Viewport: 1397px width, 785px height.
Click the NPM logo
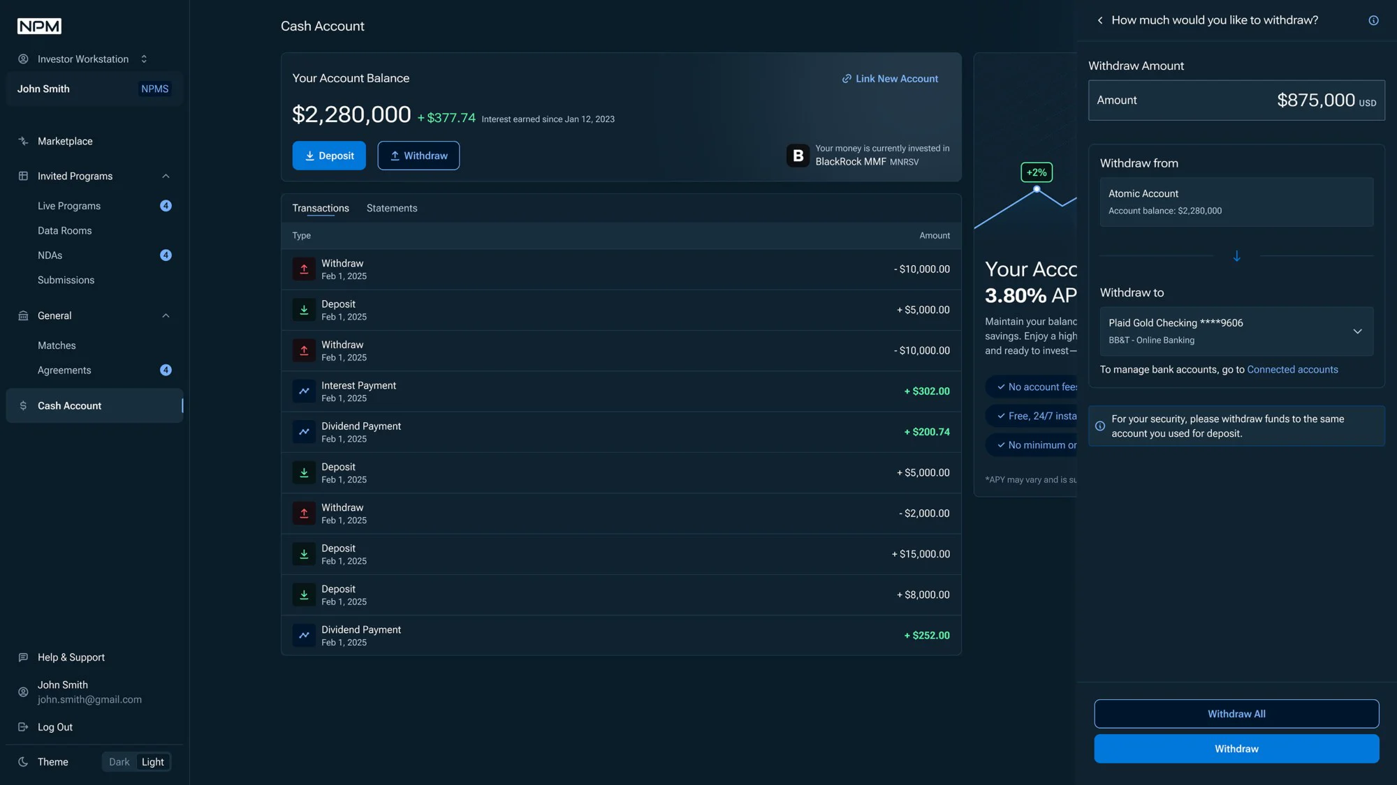tap(39, 26)
